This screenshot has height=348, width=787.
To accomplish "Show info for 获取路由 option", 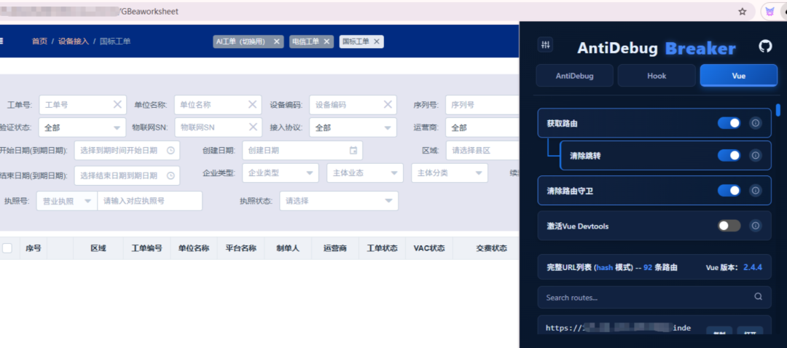I will 756,123.
